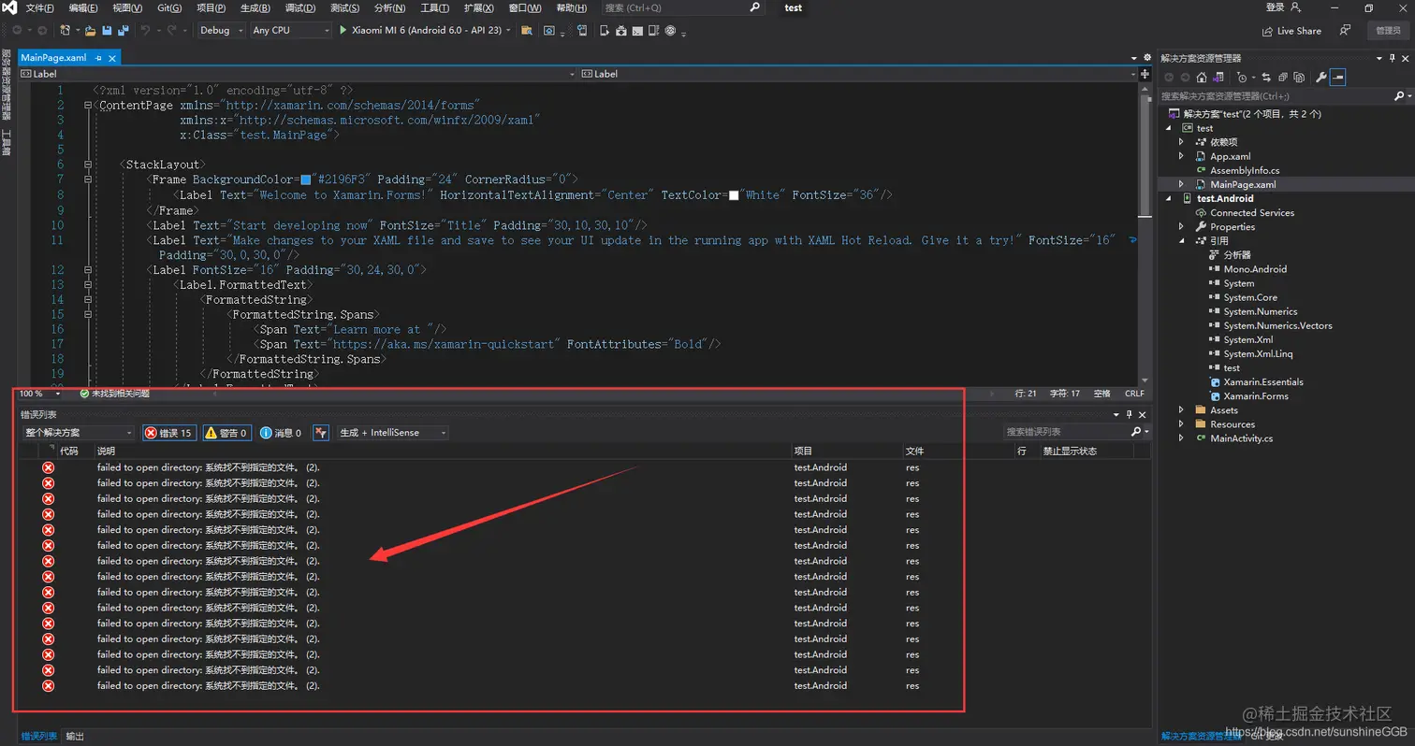Switch to the 输出 output tab

tap(75, 737)
